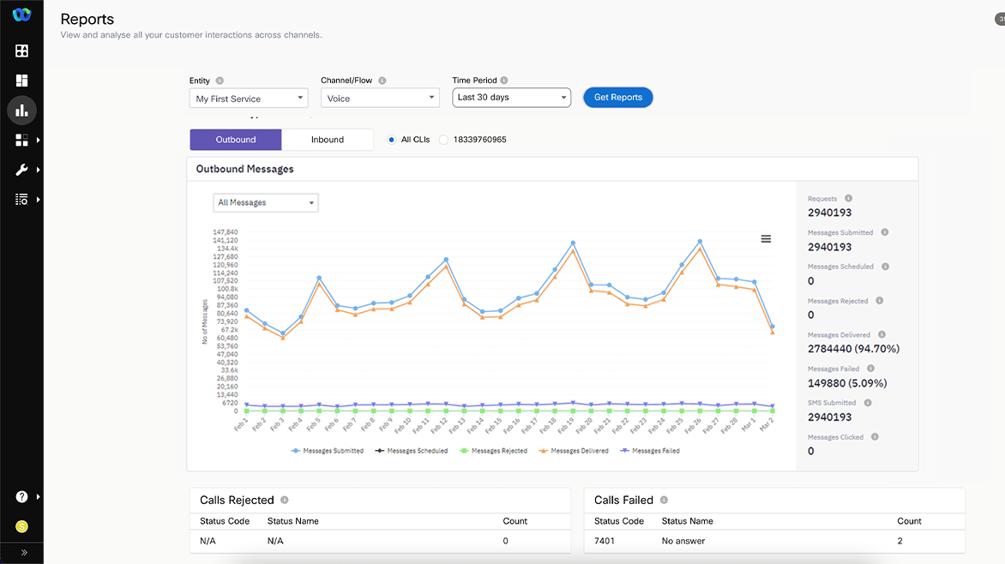Open the Reports bar chart sidebar icon
The image size is (1005, 564).
pyautogui.click(x=21, y=110)
